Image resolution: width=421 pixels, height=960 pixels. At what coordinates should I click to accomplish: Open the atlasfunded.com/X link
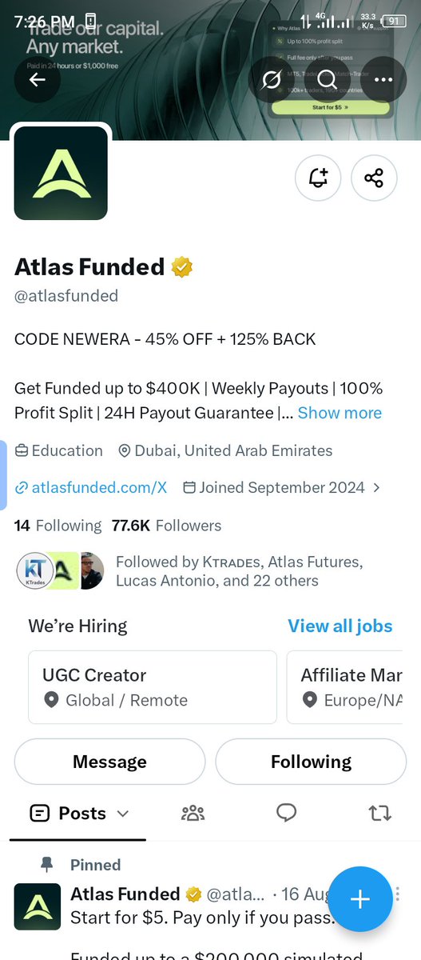click(x=91, y=487)
